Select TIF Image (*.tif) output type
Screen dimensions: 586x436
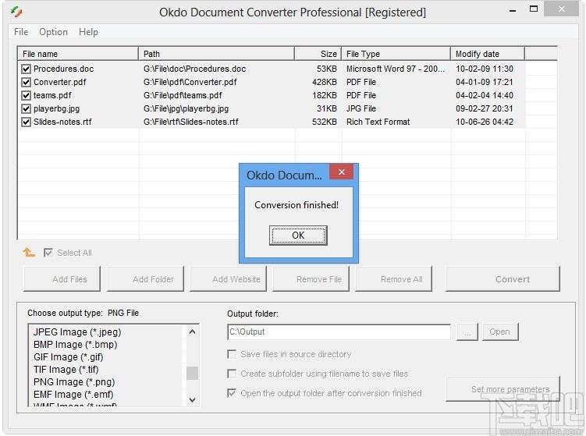pos(66,370)
